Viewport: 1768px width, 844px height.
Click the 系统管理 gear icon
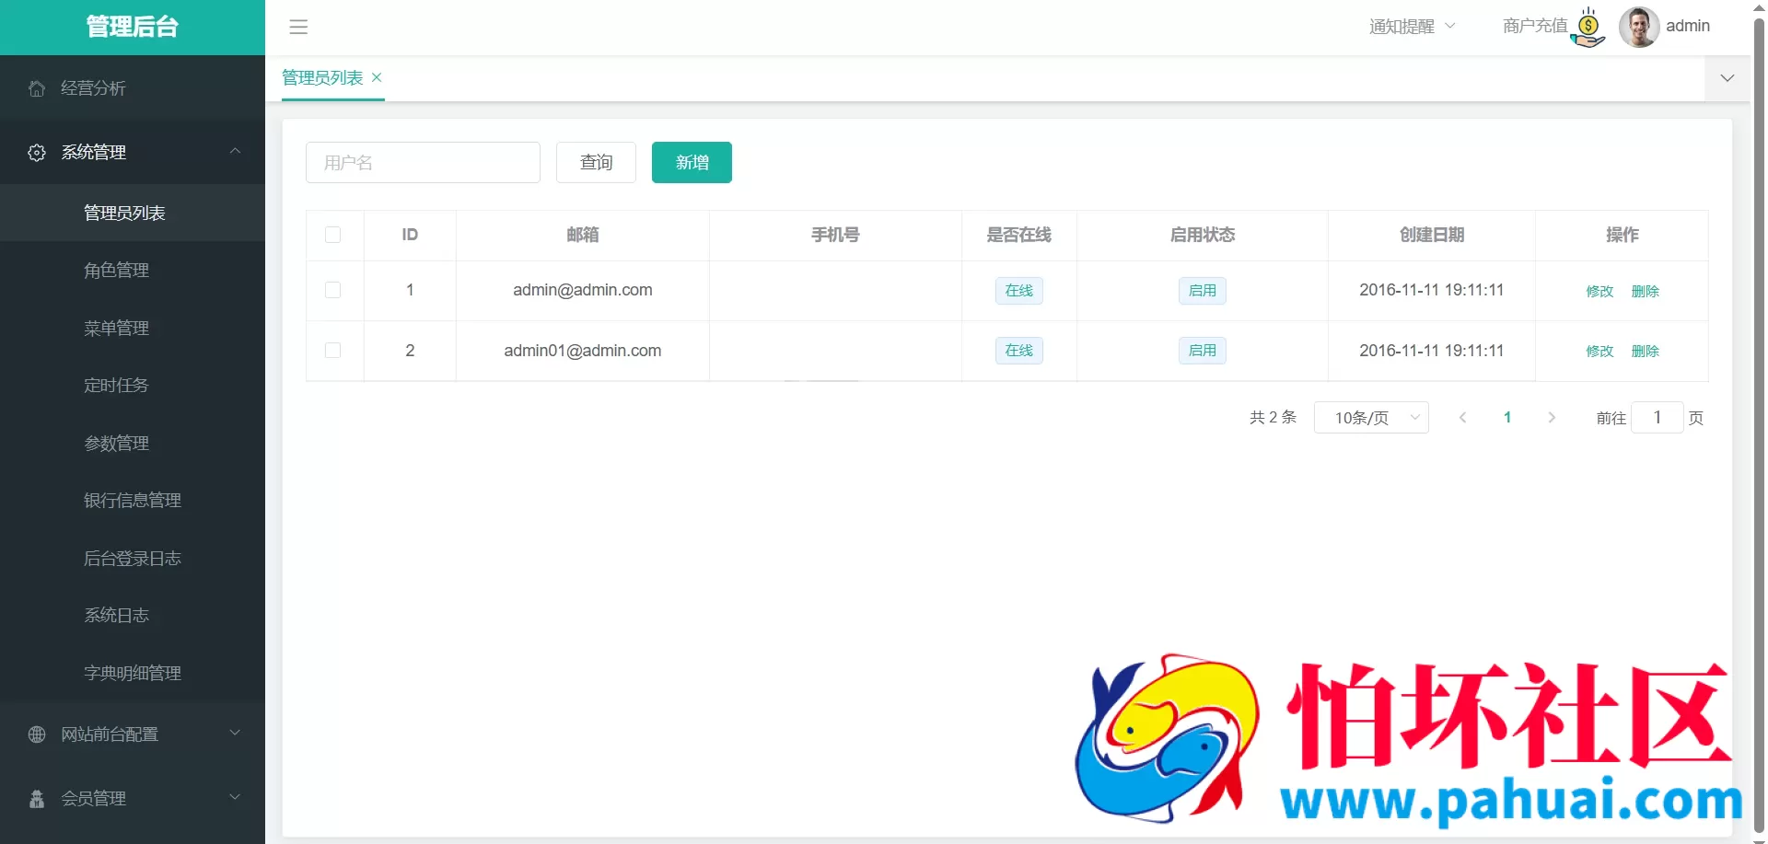(x=37, y=153)
